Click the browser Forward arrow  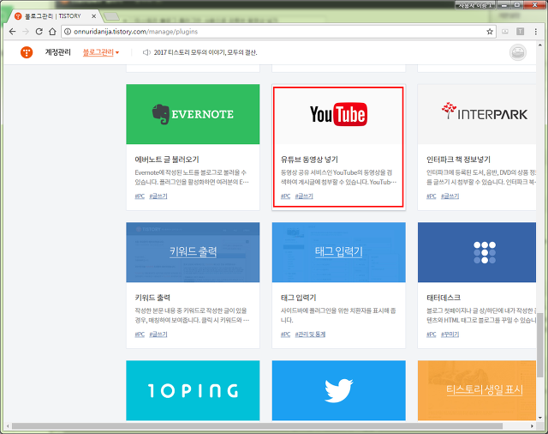(26, 32)
